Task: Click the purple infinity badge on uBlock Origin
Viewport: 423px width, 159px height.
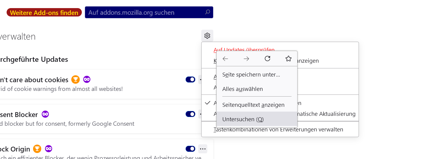Action: (x=48, y=148)
